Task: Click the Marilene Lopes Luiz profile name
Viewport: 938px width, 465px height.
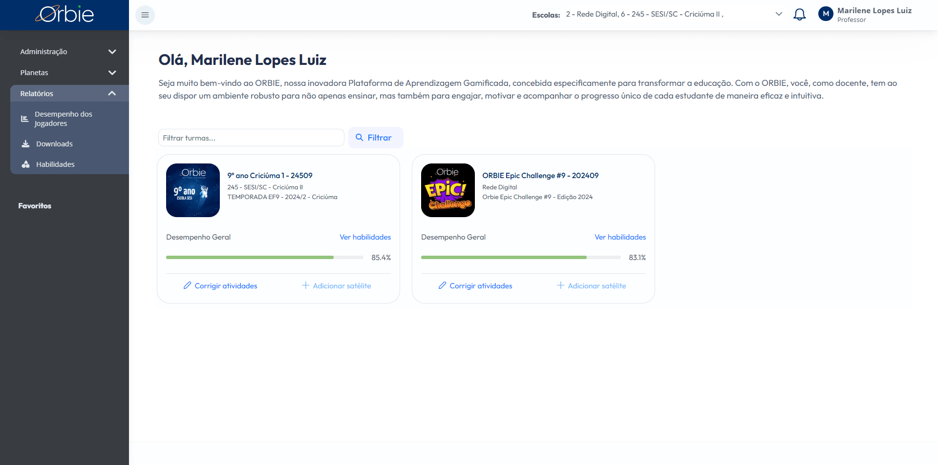Action: pos(874,10)
